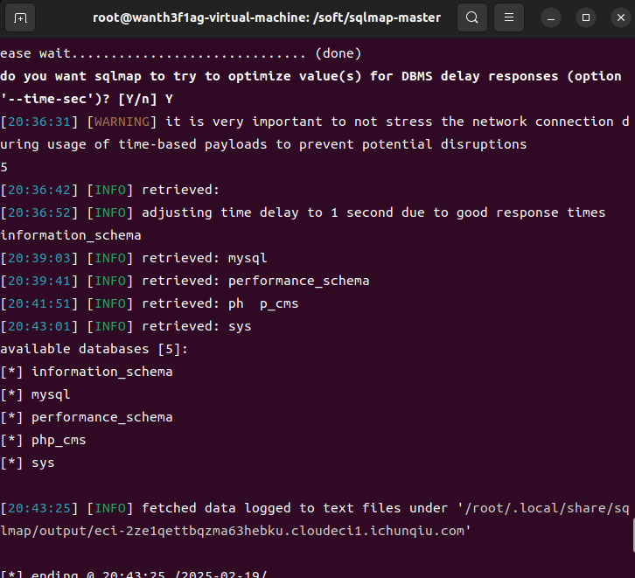Viewport: 635px width, 578px height.
Task: Maximize the terminal window
Action: (585, 17)
